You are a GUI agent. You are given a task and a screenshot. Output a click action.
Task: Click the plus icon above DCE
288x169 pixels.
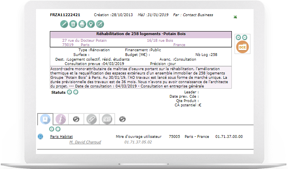point(238,37)
